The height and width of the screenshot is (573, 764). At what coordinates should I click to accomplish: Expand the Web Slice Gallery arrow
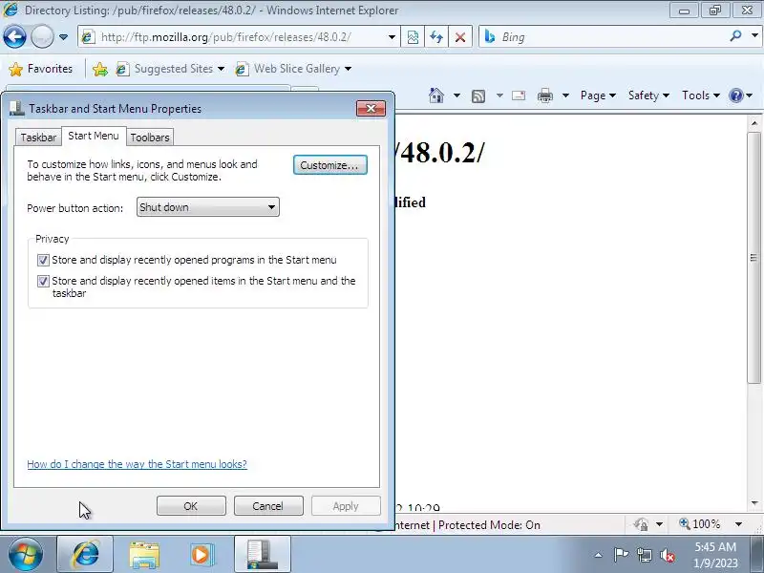[348, 69]
